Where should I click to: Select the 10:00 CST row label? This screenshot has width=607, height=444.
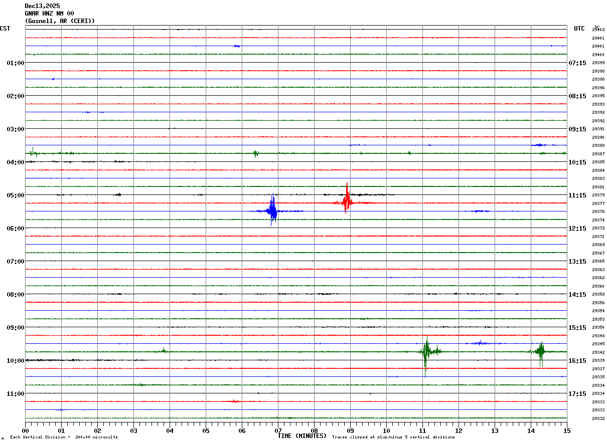[x=15, y=360]
